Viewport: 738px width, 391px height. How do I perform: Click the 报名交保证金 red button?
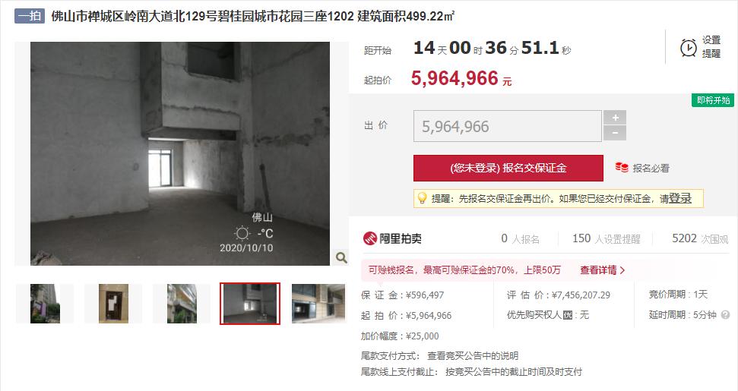[508, 169]
